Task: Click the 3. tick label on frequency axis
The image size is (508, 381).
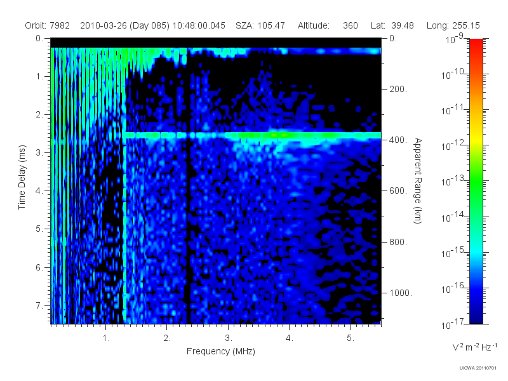Action: pyautogui.click(x=229, y=338)
